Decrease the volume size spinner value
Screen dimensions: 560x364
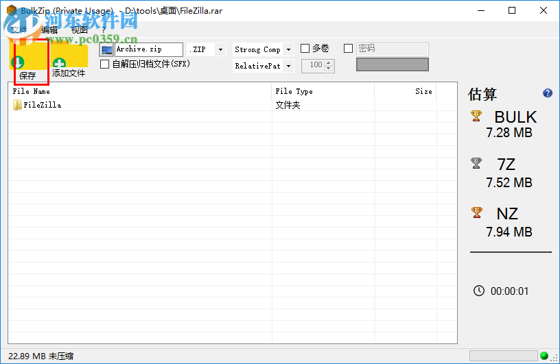[329, 69]
